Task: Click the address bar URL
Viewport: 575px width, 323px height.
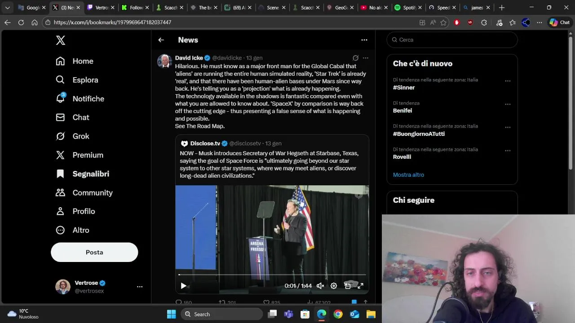Action: click(x=112, y=22)
